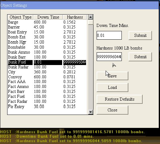Select the Boat Entry row

(47, 32)
